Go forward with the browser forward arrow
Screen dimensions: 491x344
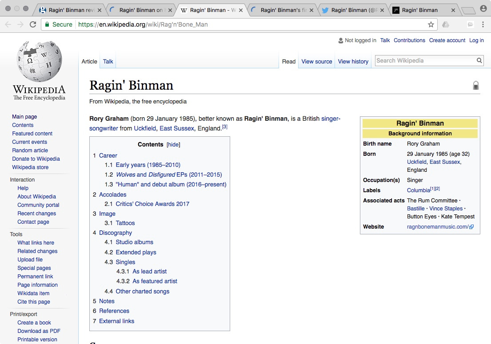click(x=20, y=24)
